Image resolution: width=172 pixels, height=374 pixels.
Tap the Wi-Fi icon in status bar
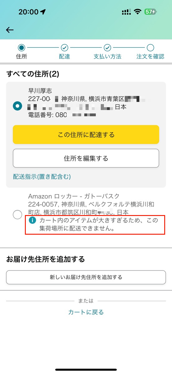coord(137,12)
